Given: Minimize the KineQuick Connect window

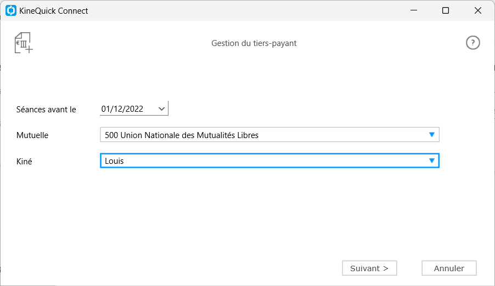Looking at the screenshot, I should point(414,10).
